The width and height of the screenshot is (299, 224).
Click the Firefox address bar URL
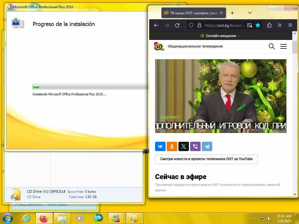[224, 25]
